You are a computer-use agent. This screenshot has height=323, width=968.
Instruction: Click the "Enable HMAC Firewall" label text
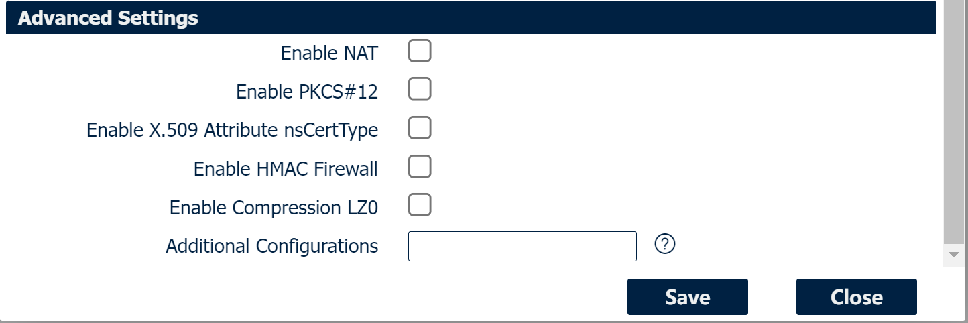coord(286,169)
